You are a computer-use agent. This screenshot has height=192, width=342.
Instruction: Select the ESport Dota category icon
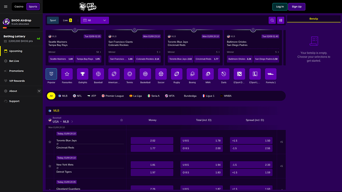pyautogui.click(x=239, y=74)
